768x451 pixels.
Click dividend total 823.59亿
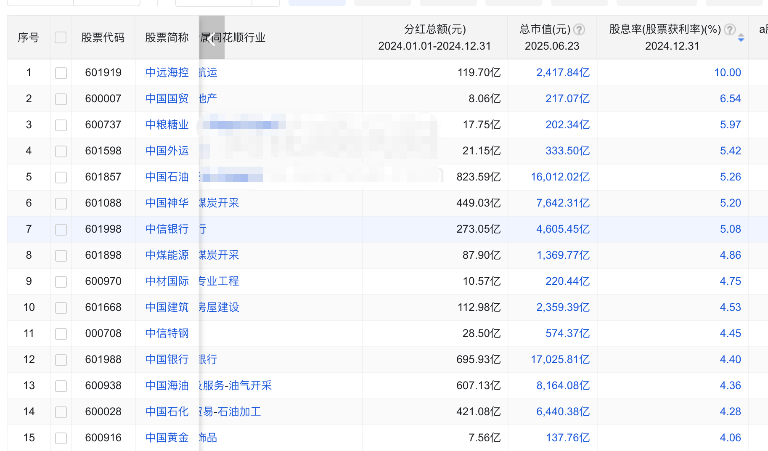479,177
